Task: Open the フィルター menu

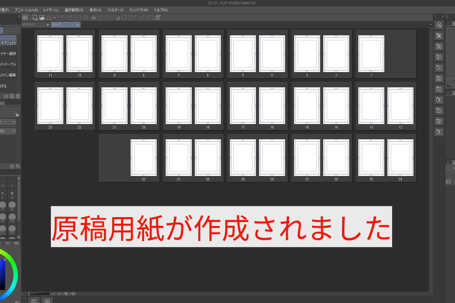Action: [115, 10]
